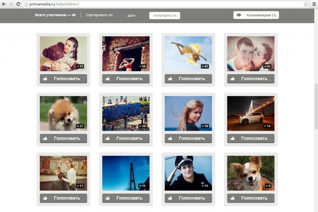Open the Chrome hamburger menu

(314, 4)
